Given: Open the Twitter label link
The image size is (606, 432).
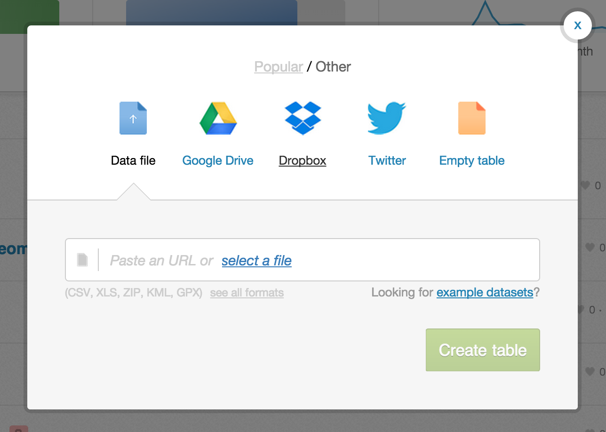Looking at the screenshot, I should tap(387, 160).
